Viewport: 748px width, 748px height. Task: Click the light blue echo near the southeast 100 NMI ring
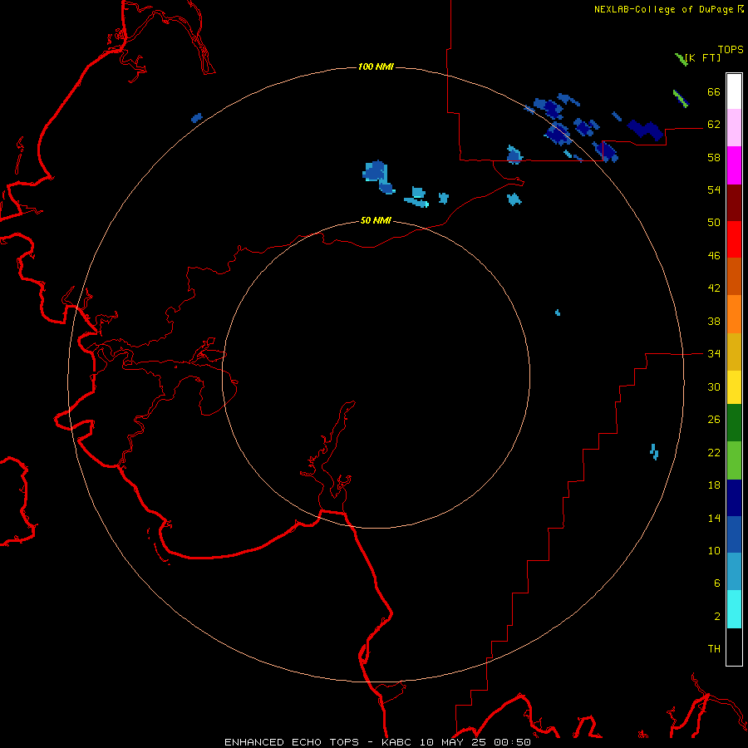coord(655,451)
